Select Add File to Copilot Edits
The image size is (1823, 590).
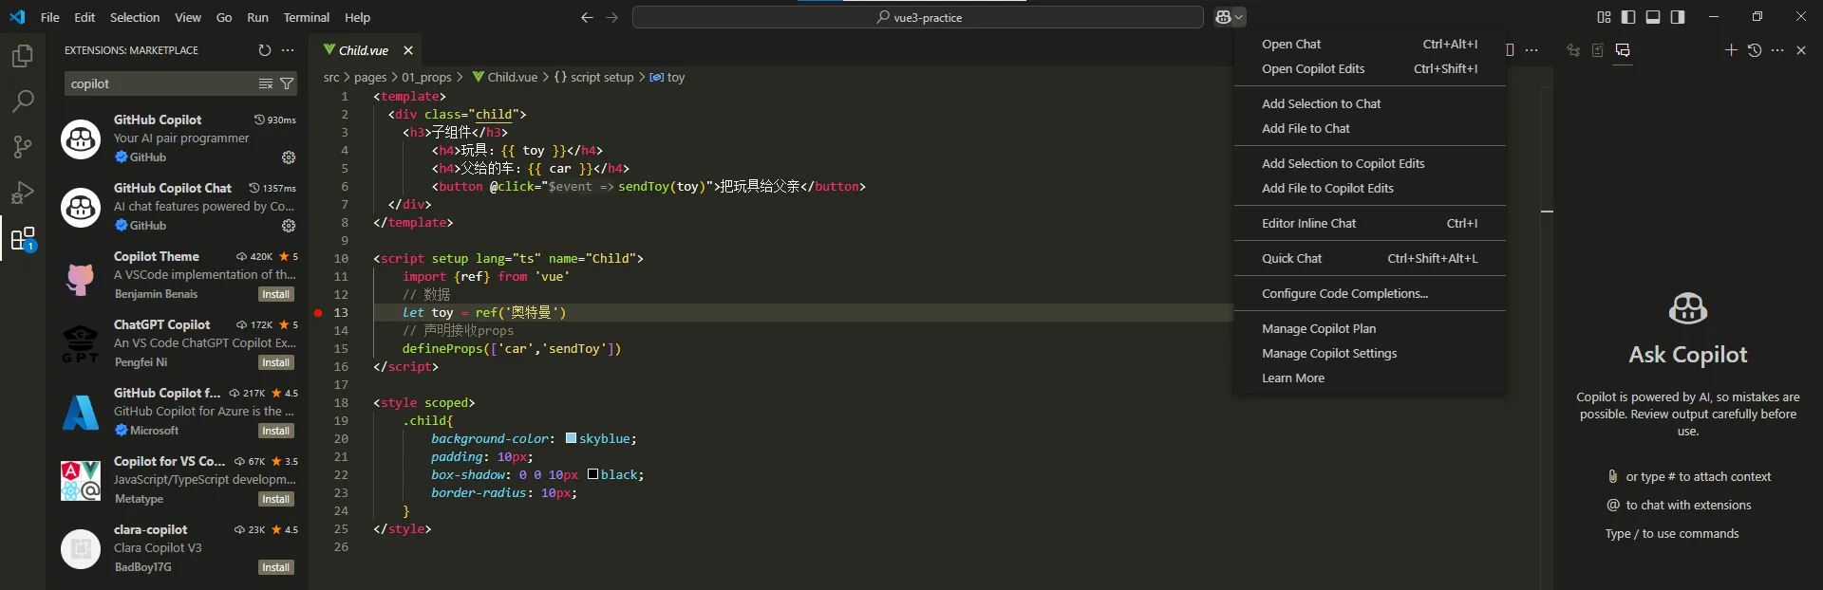pyautogui.click(x=1369, y=188)
